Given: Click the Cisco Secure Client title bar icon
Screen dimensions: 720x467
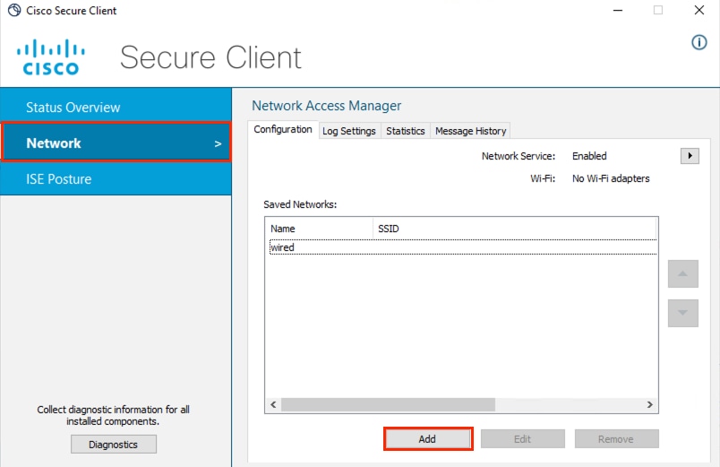Looking at the screenshot, I should 14,10.
